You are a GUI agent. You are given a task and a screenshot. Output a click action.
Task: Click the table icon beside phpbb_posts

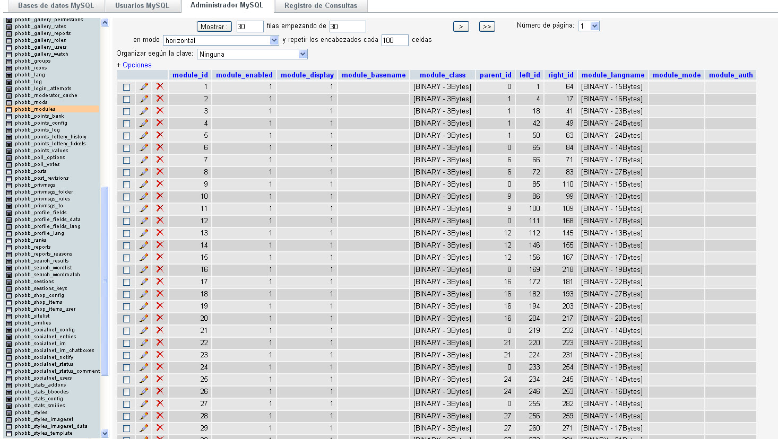(9, 171)
